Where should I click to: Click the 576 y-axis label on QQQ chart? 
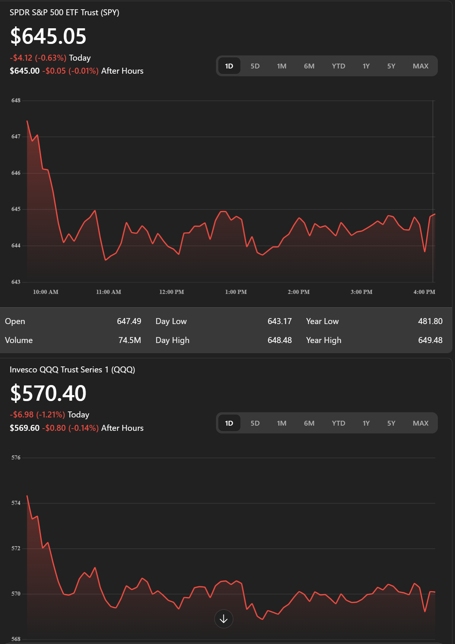click(x=16, y=458)
